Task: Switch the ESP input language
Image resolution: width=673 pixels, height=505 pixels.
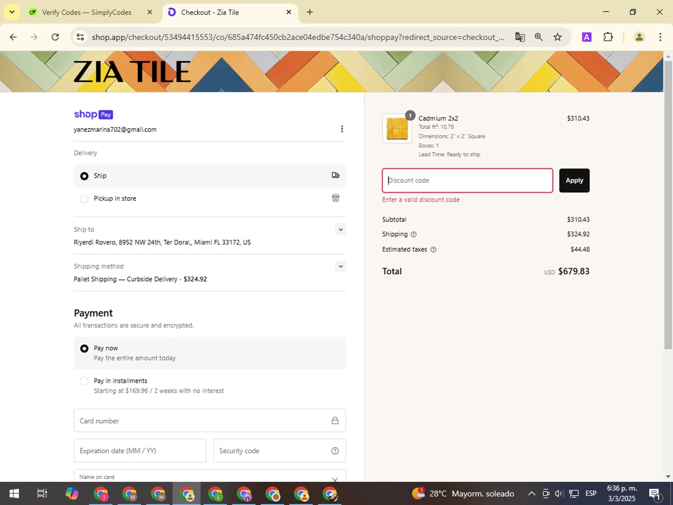Action: point(591,494)
